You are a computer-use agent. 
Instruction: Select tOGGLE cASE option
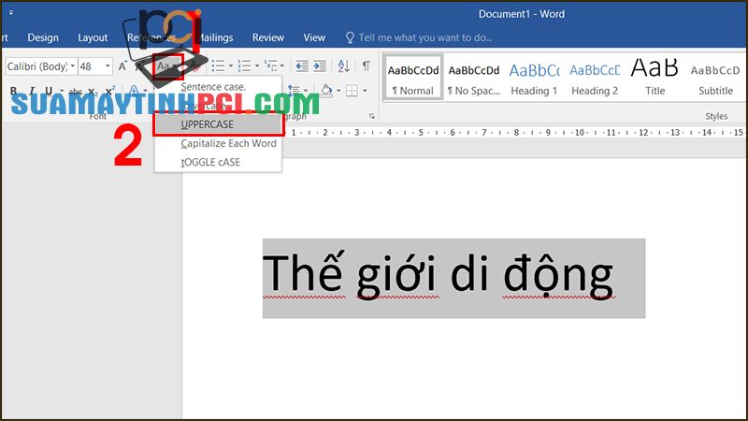210,162
